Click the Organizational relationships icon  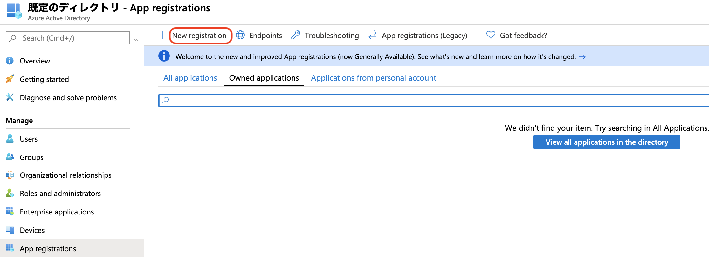[x=10, y=175]
